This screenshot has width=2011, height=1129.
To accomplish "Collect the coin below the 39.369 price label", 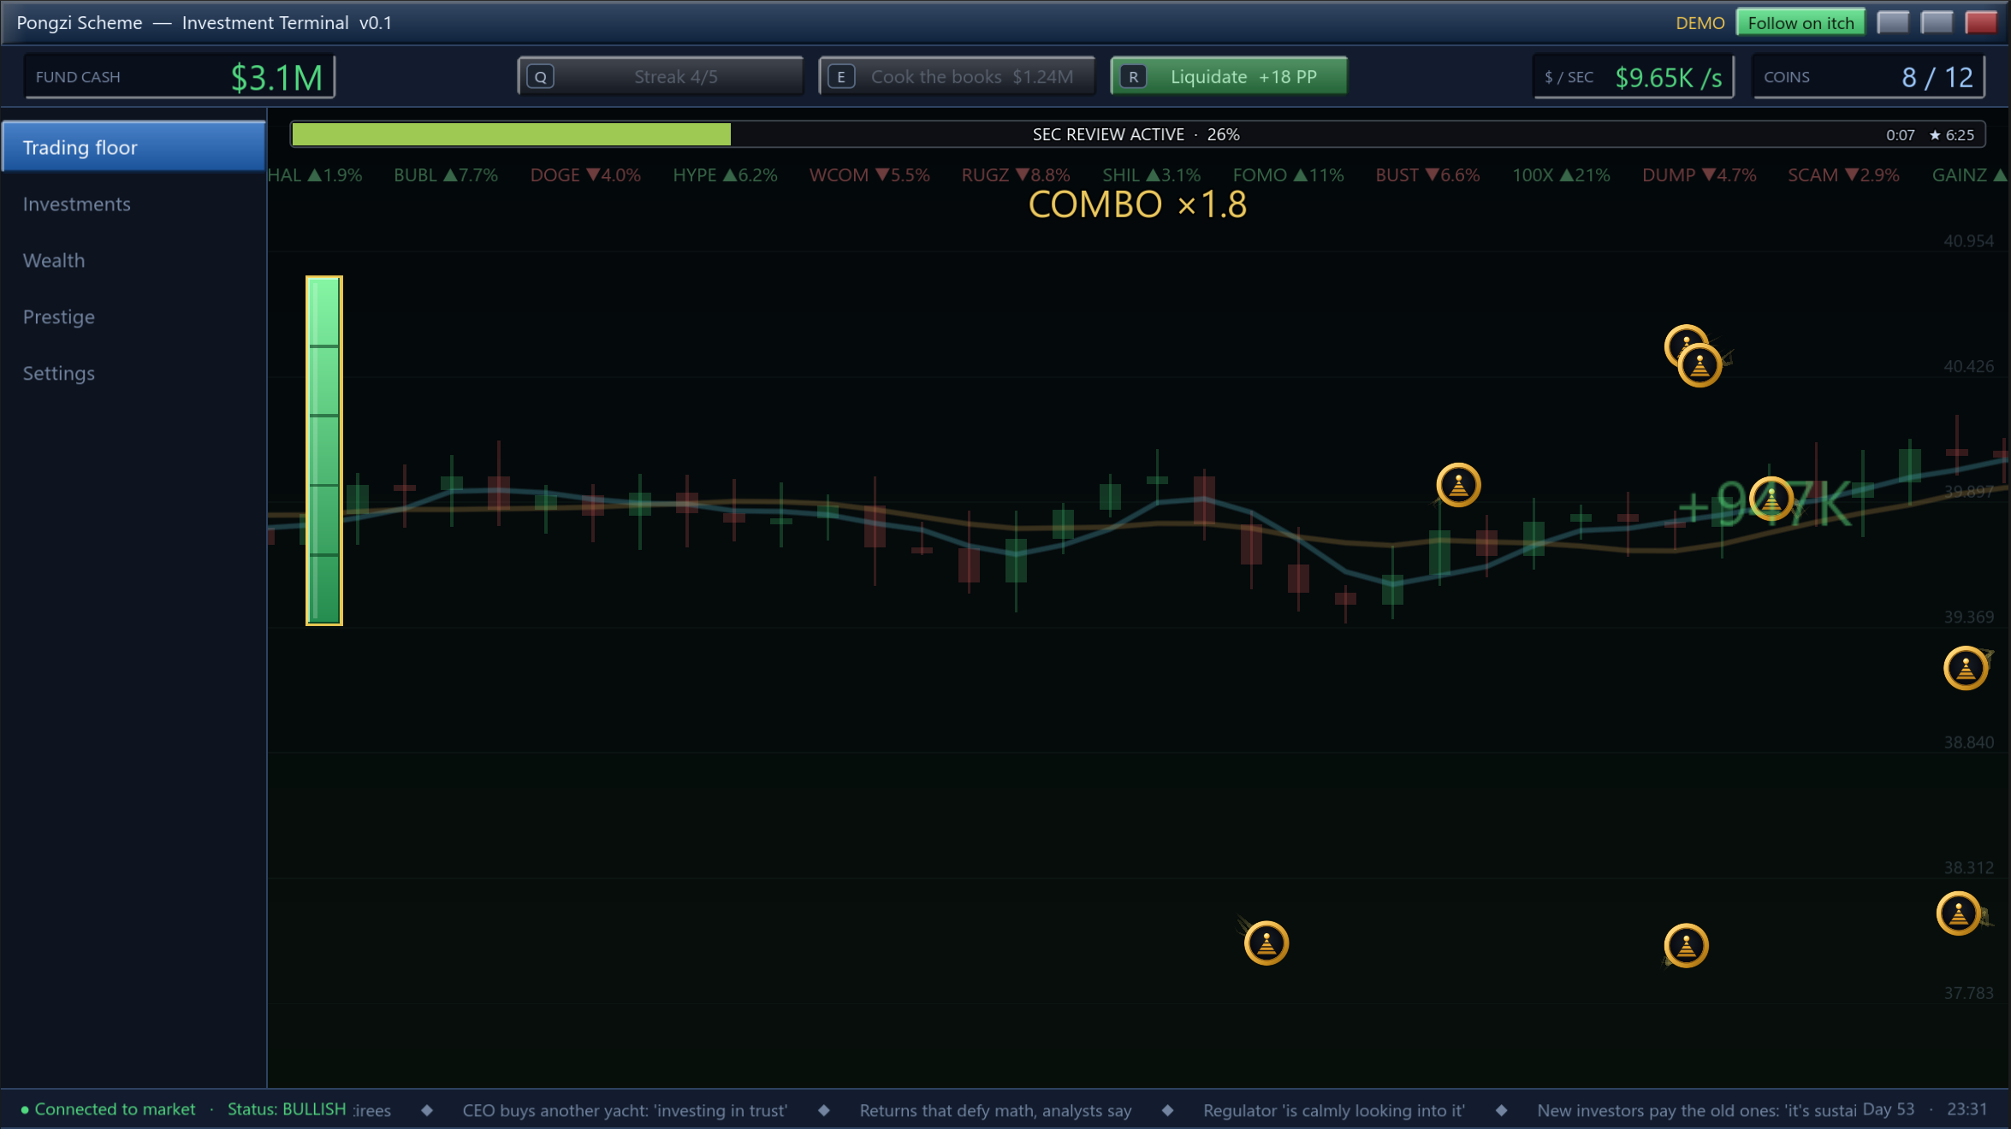I will 1965,668.
